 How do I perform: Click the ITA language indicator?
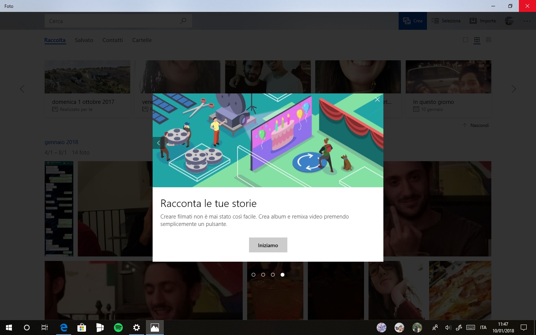(483, 328)
